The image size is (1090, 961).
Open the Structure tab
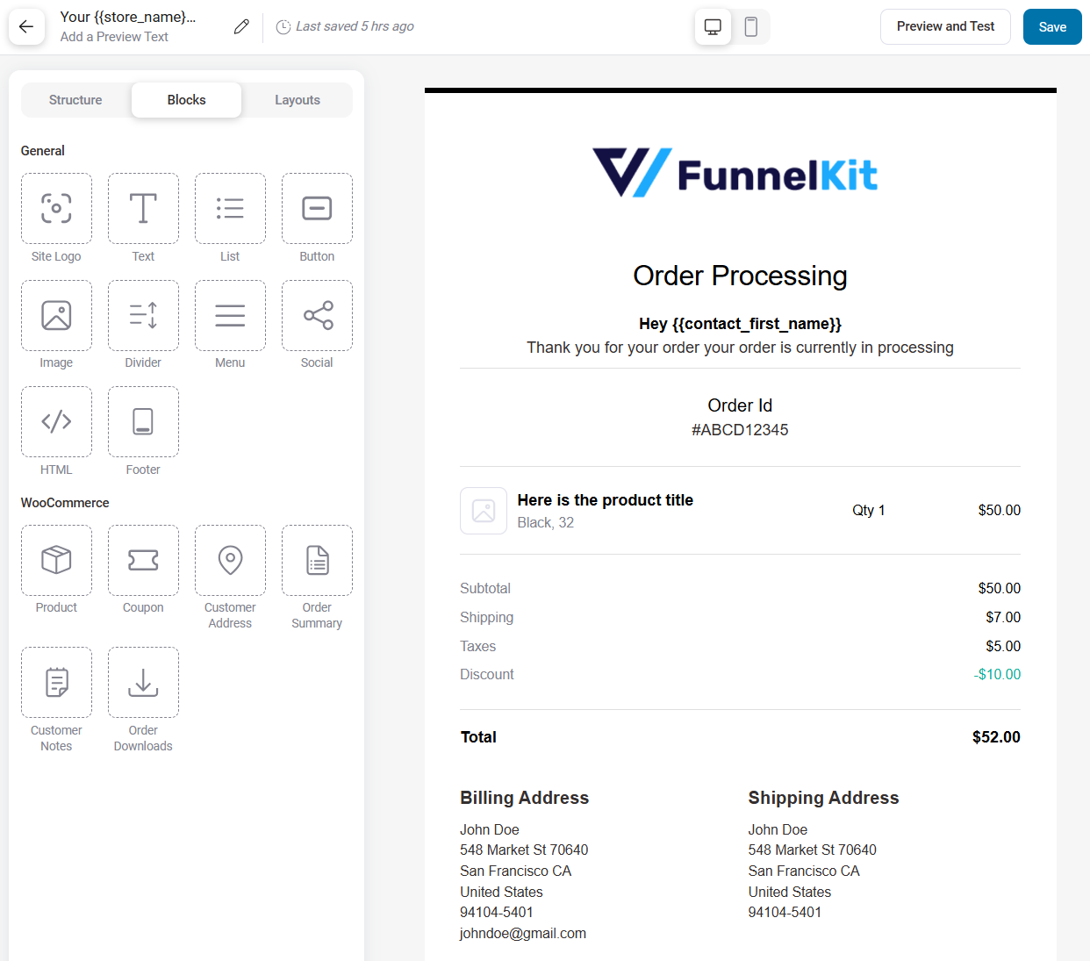coord(75,100)
